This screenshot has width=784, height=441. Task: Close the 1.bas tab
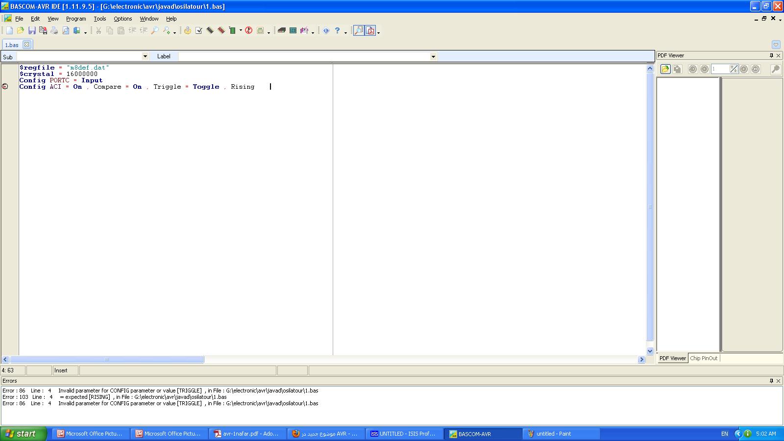[x=27, y=44]
